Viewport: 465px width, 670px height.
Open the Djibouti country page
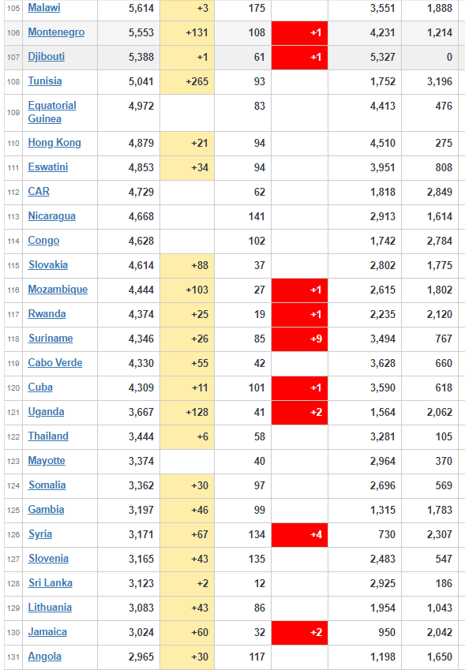tap(46, 57)
